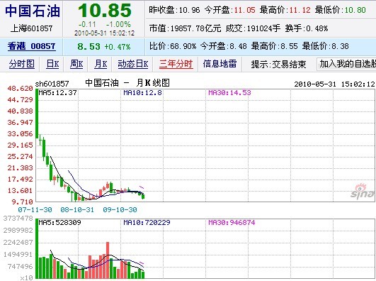Image resolution: width=376 pixels, height=281 pixels.
Task: Open the 香港 00857 stock link
Action: [31, 46]
